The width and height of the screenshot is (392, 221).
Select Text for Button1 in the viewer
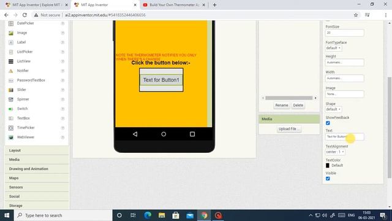[161, 80]
